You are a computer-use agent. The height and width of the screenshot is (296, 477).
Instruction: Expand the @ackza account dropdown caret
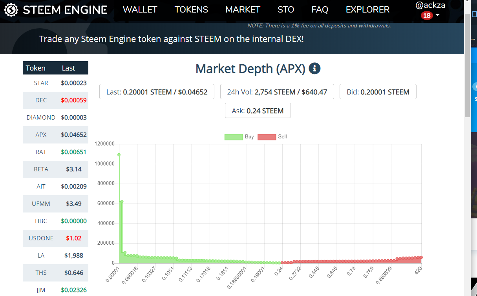(437, 15)
